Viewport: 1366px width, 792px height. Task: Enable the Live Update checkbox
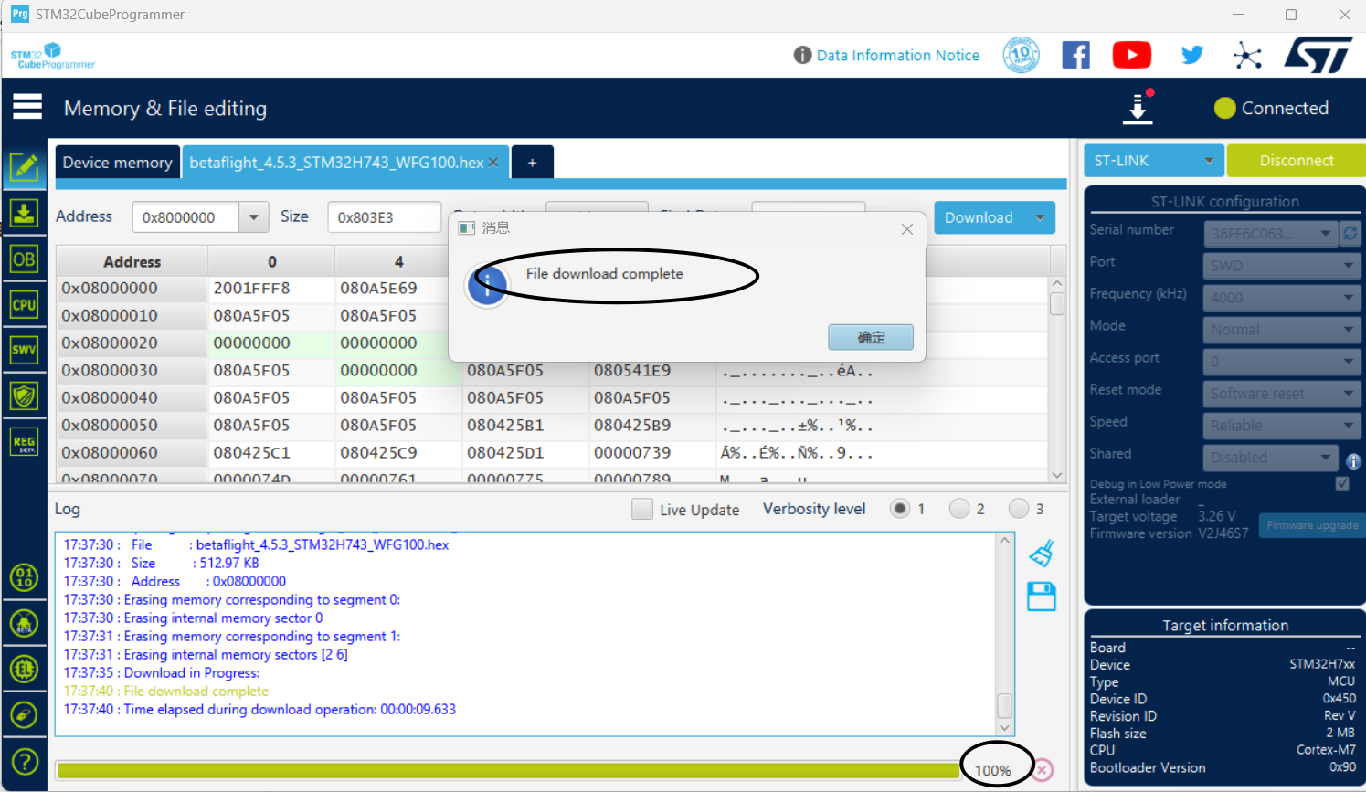tap(642, 509)
